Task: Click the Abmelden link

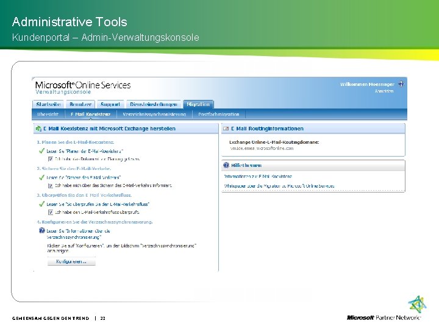Action: [x=384, y=91]
